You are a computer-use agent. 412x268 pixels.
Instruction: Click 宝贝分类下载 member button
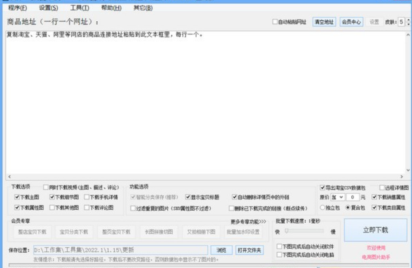(74, 232)
